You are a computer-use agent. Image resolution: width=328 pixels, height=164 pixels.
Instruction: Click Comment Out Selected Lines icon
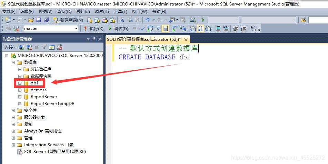click(218, 28)
